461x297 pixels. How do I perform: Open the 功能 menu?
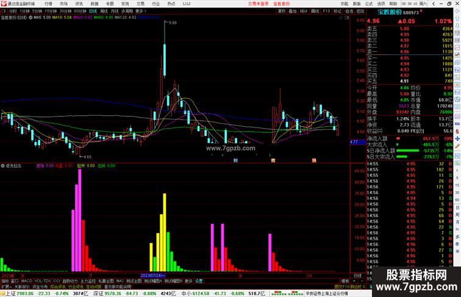point(345,4)
